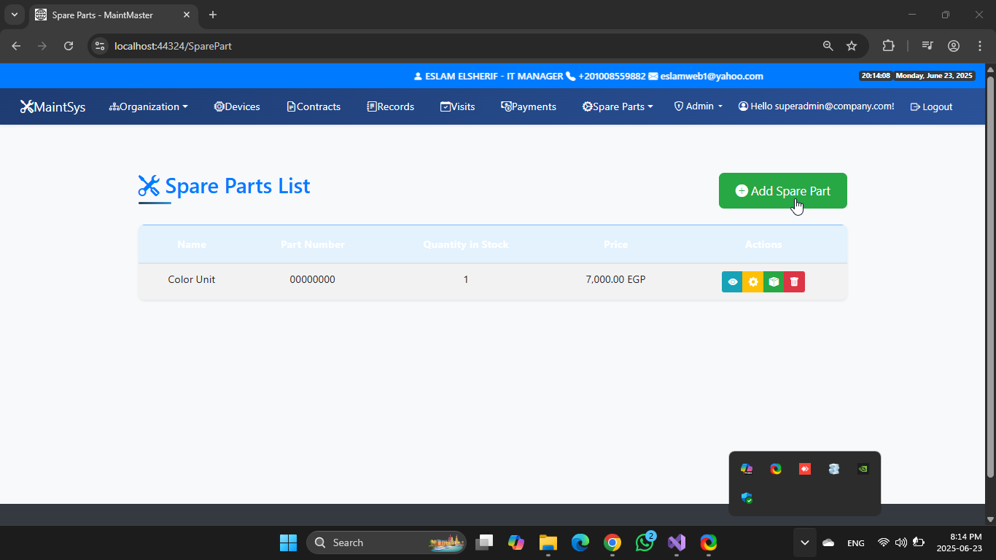Click the green box stock icon for Color Unit
This screenshot has width=996, height=560.
click(x=774, y=281)
